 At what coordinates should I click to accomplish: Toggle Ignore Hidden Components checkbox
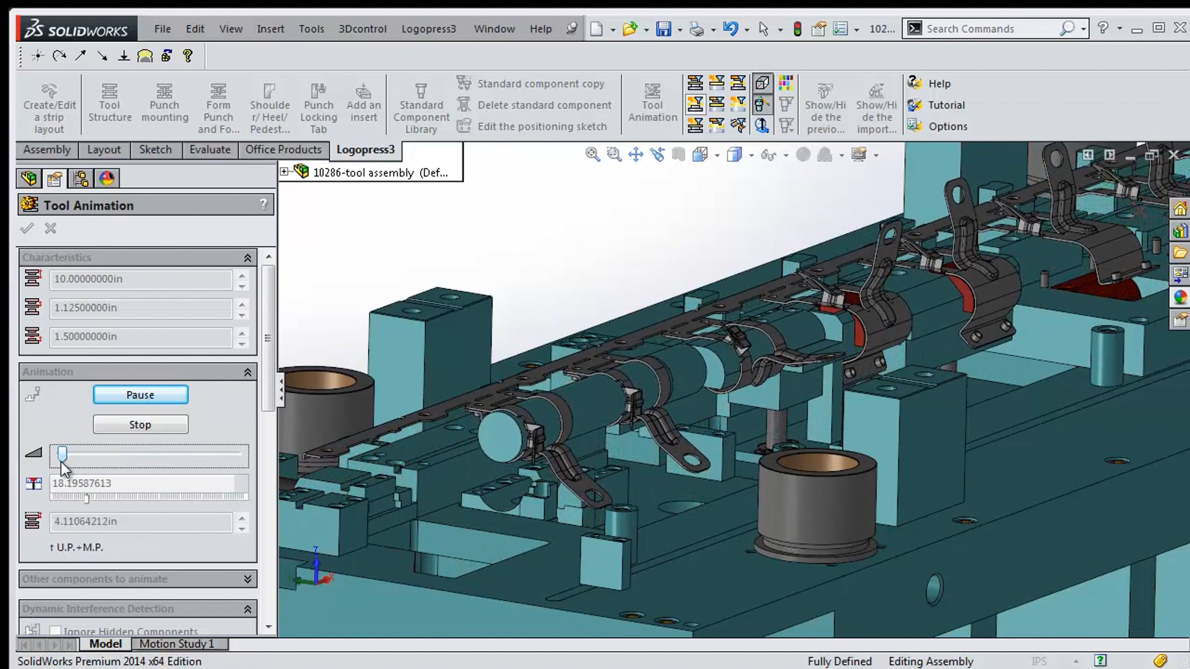55,630
